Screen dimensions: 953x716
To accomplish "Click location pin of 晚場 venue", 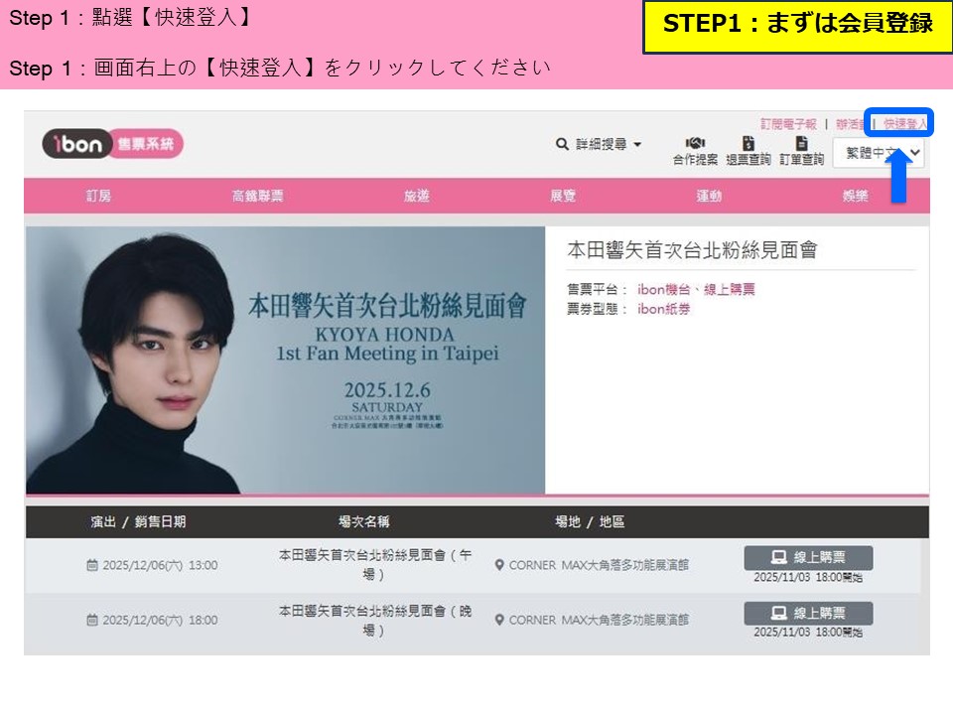I will click(499, 620).
